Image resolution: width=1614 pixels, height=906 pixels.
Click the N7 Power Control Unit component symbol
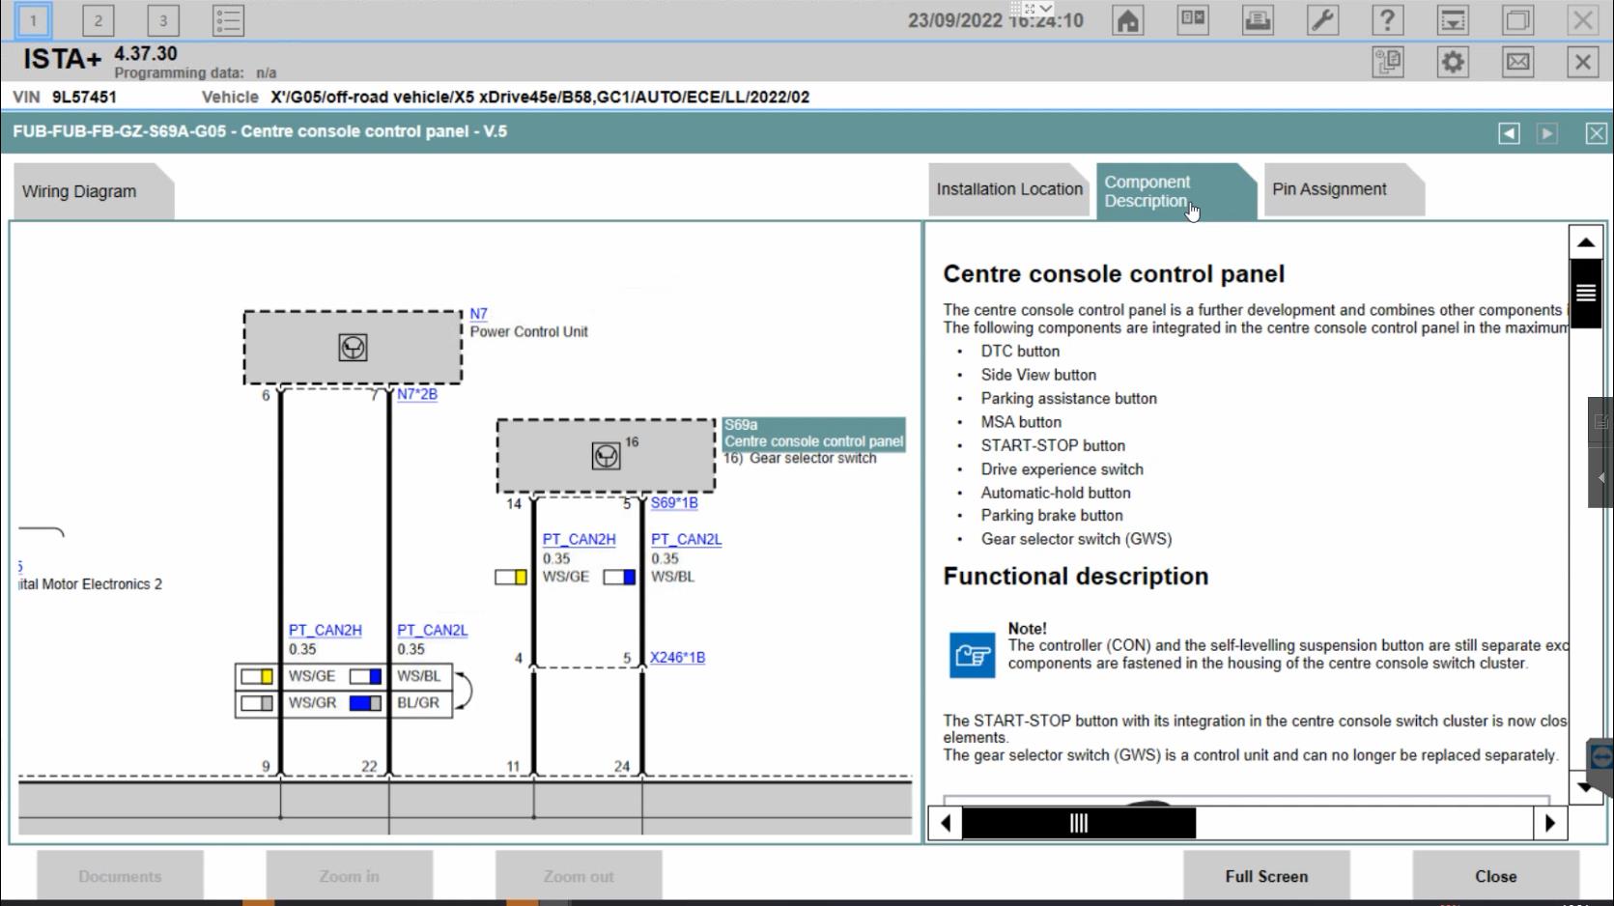(353, 348)
